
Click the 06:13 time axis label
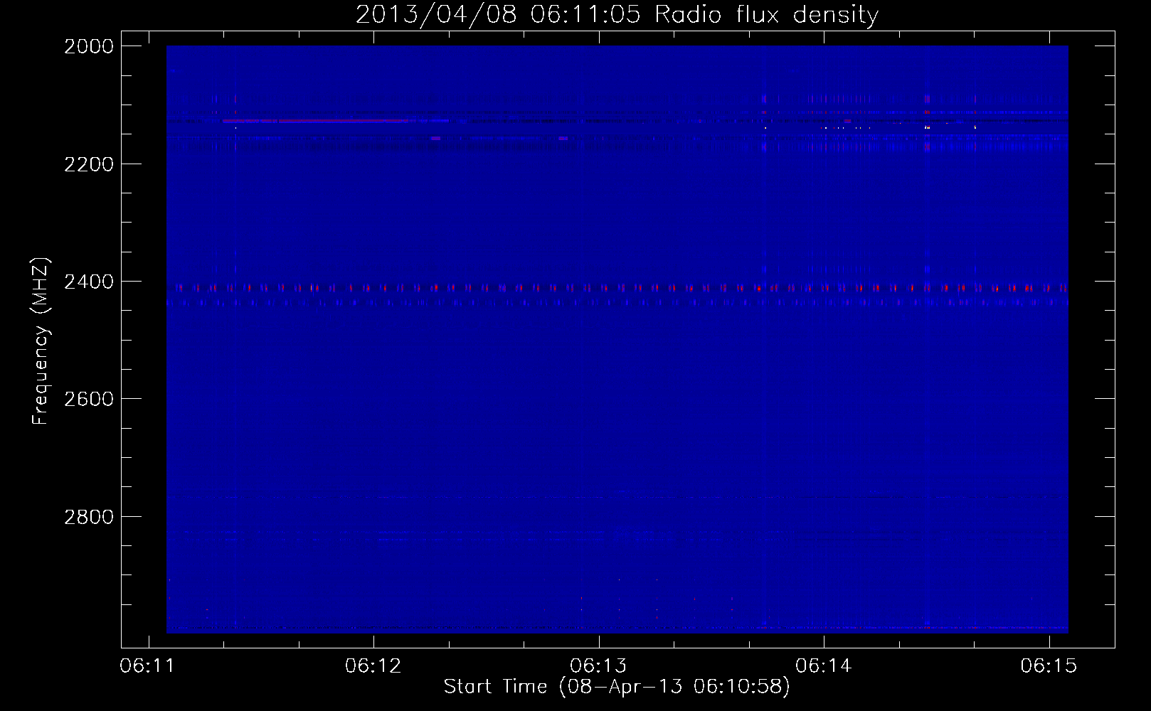[598, 666]
